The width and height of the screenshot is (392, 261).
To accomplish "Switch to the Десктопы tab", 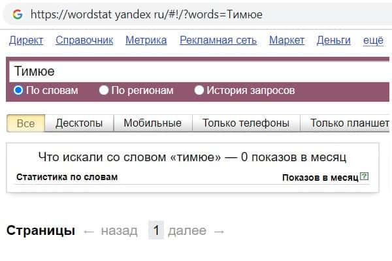I will 79,123.
